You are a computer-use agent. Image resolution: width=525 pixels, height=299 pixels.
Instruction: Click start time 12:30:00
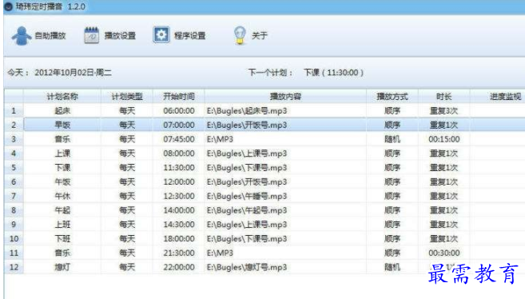[x=179, y=196]
